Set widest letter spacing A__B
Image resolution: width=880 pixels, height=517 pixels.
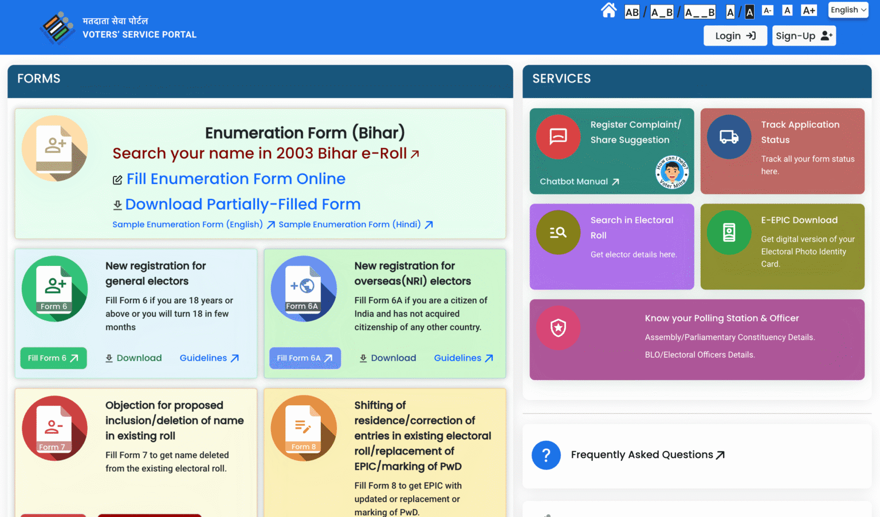pos(700,12)
